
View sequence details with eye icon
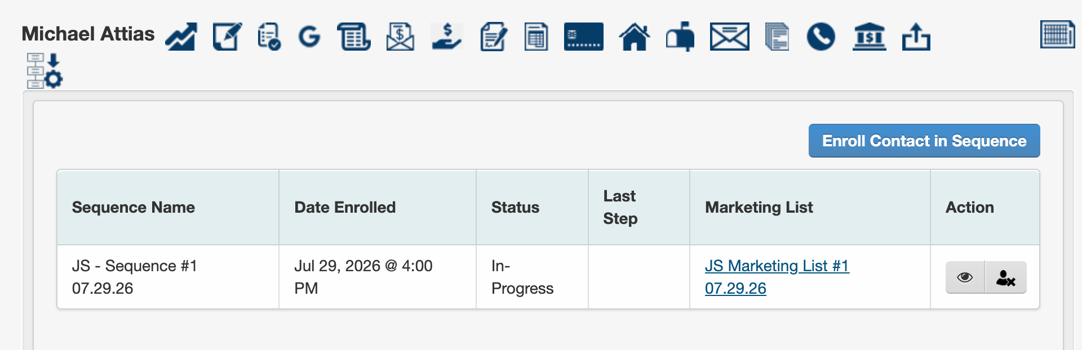coord(965,277)
